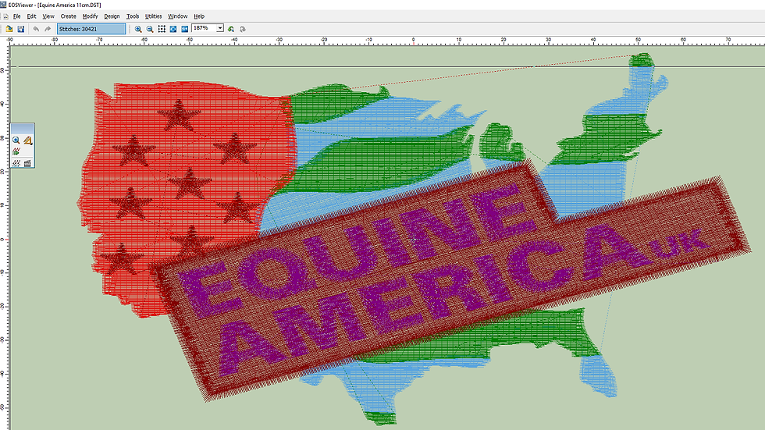
Task: Open the Help menu
Action: coord(199,16)
